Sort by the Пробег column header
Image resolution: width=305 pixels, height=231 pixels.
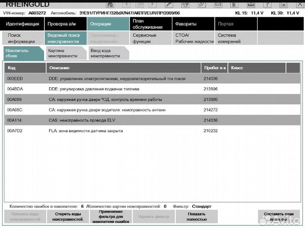click(214, 68)
